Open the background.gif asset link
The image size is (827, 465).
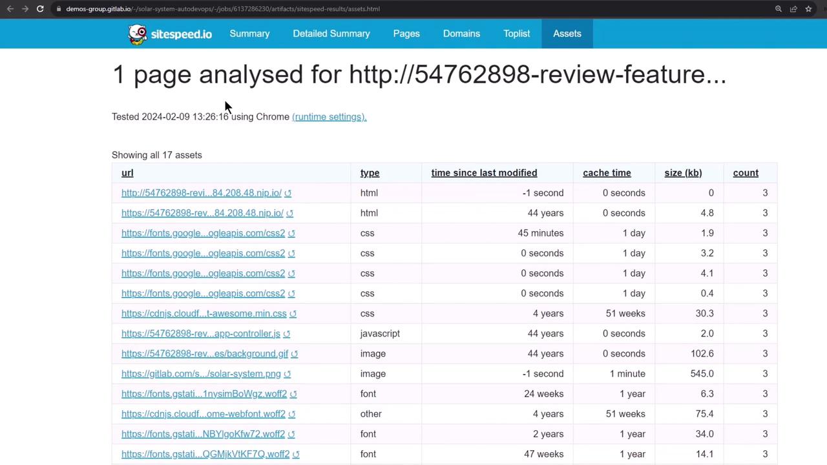coord(205,354)
